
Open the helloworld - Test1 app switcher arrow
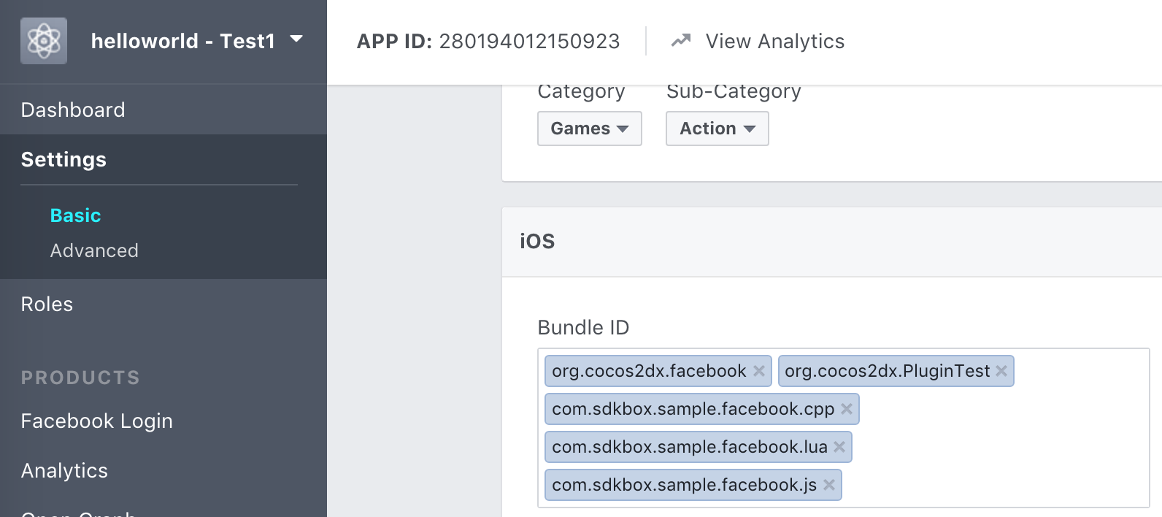tap(296, 39)
